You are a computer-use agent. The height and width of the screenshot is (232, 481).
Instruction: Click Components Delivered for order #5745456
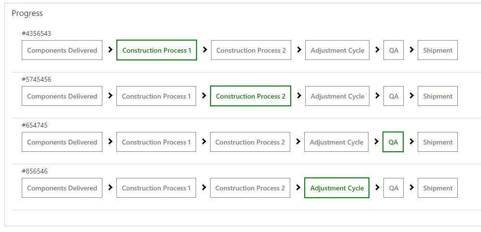pos(62,96)
